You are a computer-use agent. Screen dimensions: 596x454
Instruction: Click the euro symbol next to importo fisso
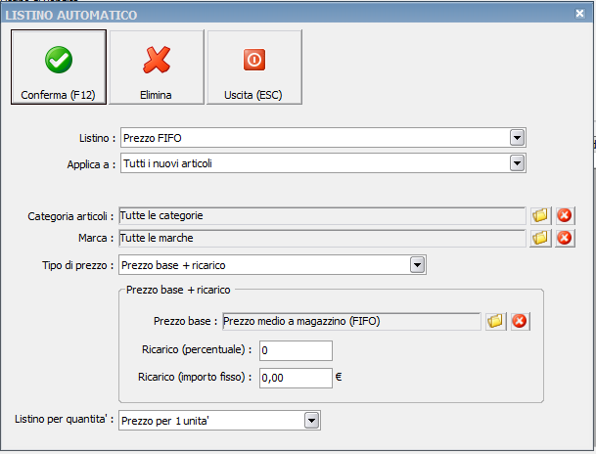point(339,377)
